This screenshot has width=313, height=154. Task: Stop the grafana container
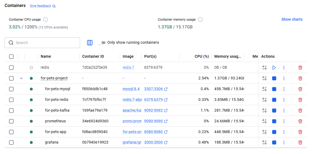tap(274, 142)
